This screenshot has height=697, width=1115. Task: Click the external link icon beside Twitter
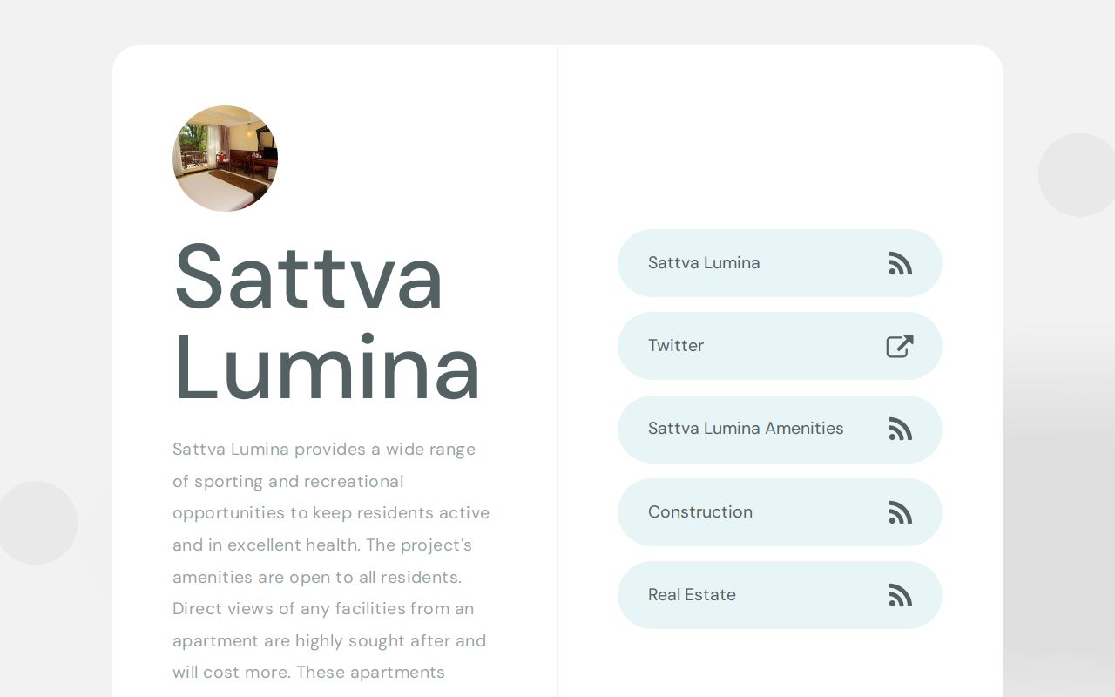click(899, 346)
